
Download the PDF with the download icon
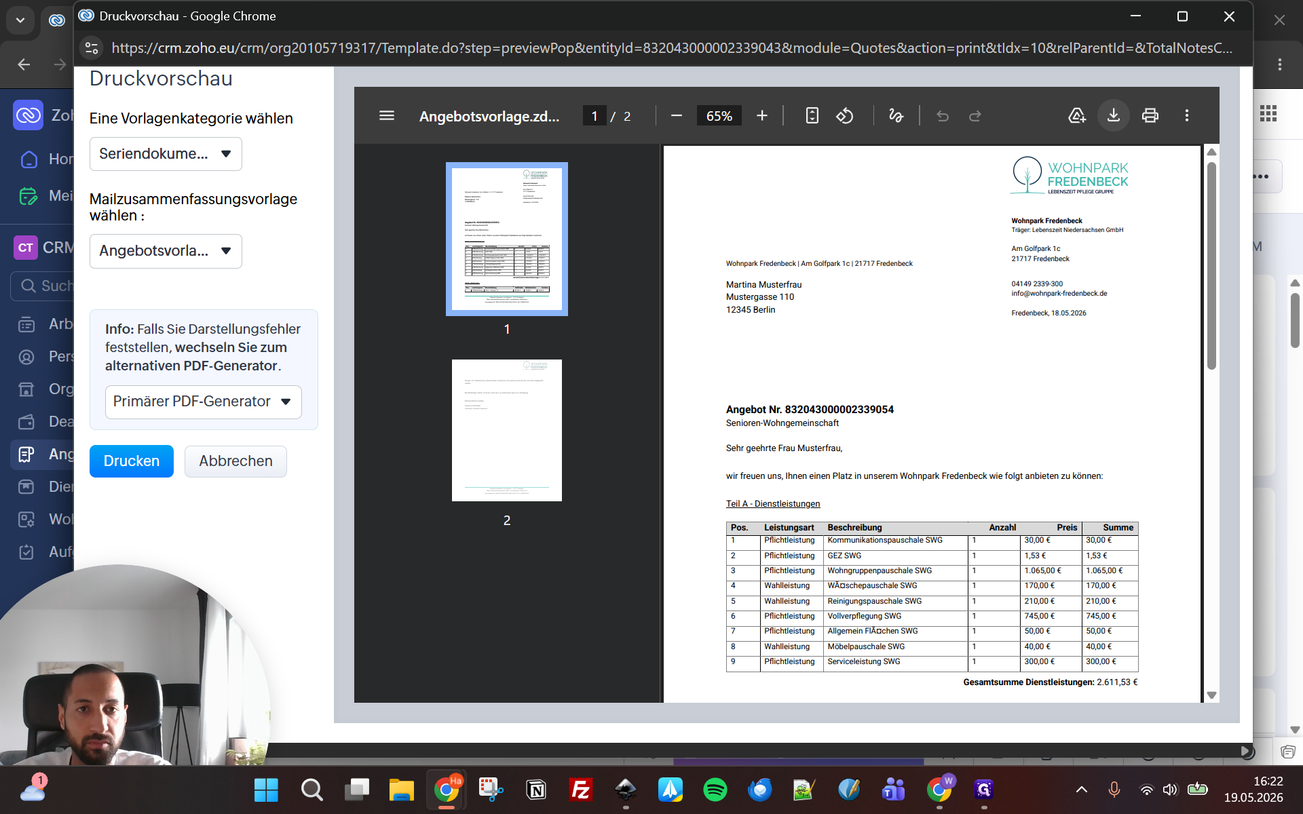pos(1114,116)
